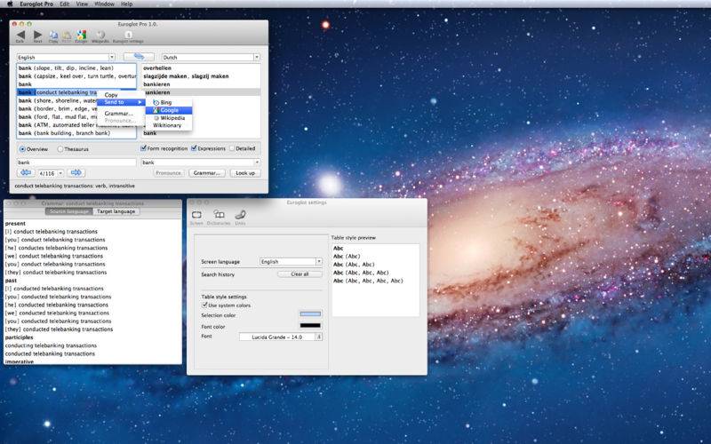711x444 pixels.
Task: Pick the Font color swatch
Action: click(310, 325)
